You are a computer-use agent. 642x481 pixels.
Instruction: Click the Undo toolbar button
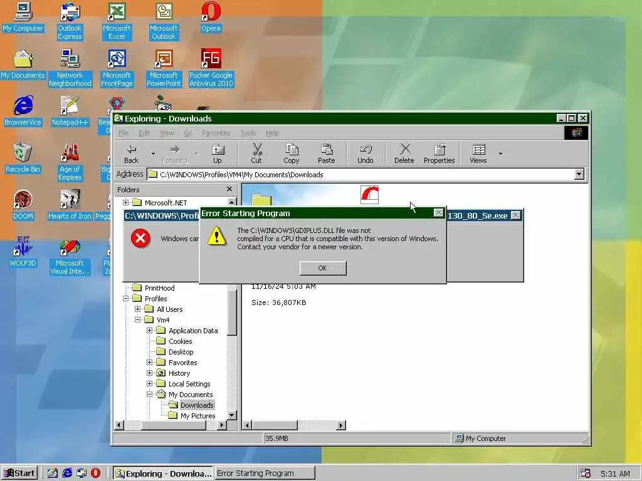pyautogui.click(x=366, y=154)
